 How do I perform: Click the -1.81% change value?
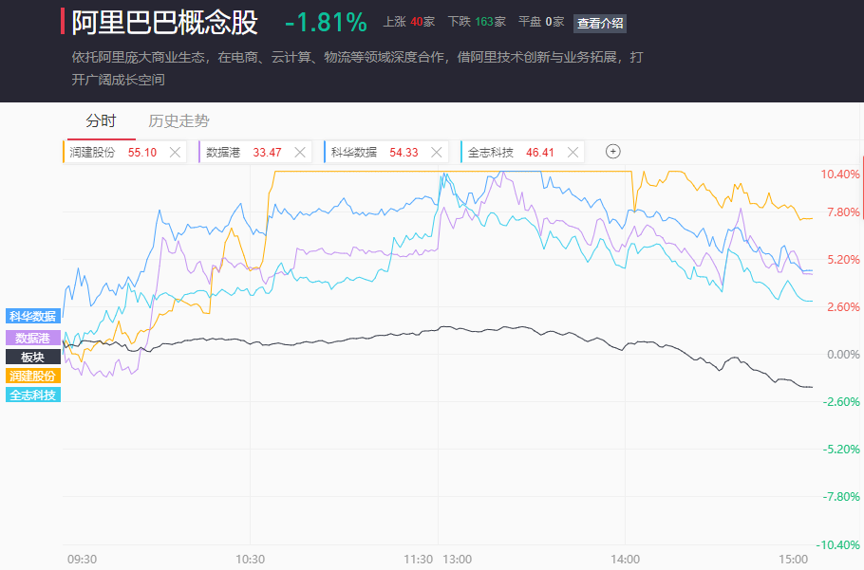[327, 23]
